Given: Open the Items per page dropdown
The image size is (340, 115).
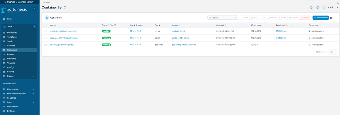Looking at the screenshot, I should coord(333,52).
